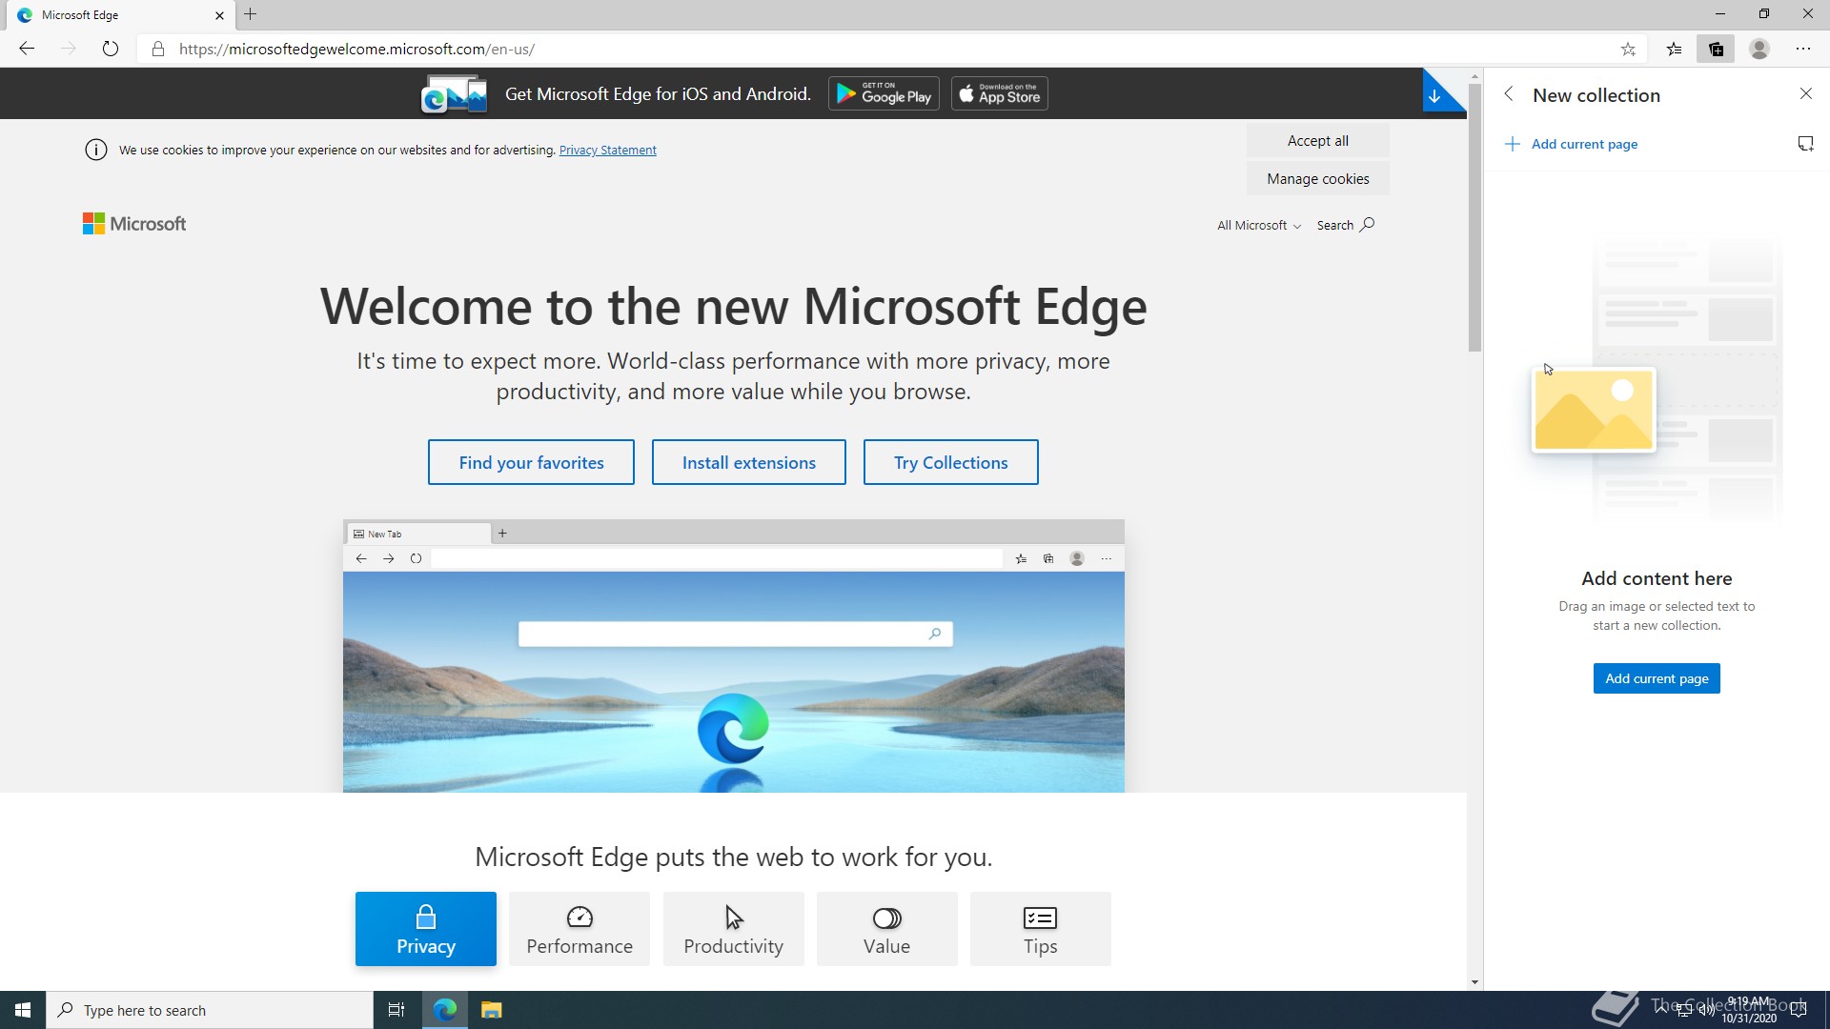The width and height of the screenshot is (1830, 1029).
Task: Click the Try Collections button
Action: 951,462
